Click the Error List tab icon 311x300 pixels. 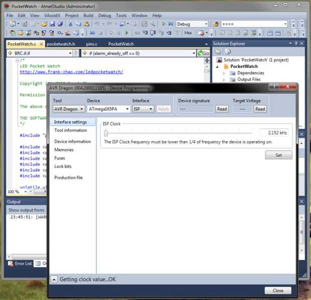(x=11, y=263)
